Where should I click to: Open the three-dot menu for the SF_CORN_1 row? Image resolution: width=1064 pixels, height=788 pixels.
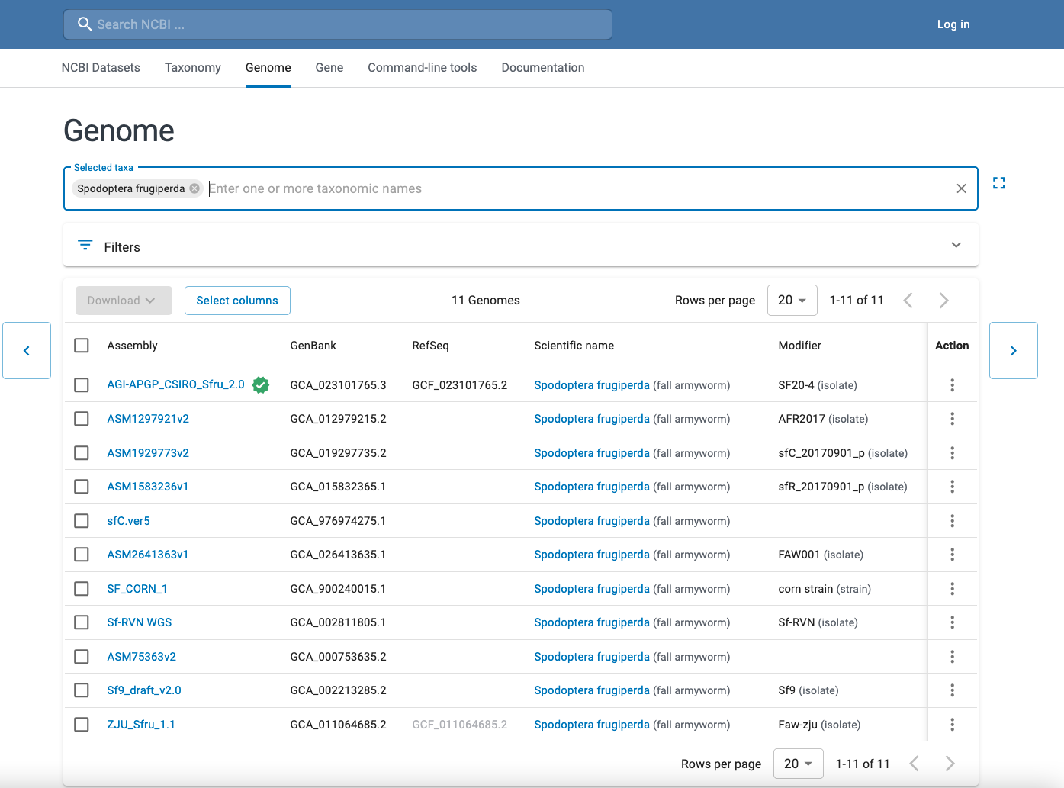[x=952, y=589]
